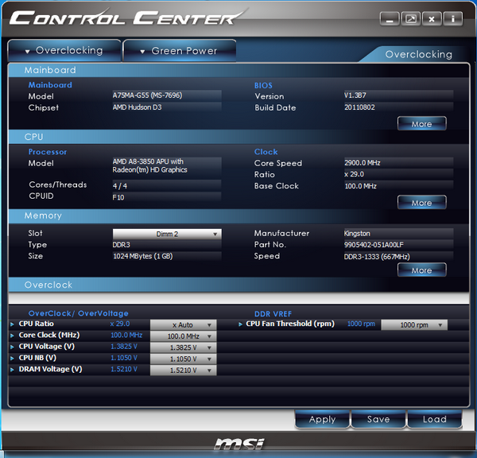Close the Control Center window

click(x=432, y=19)
